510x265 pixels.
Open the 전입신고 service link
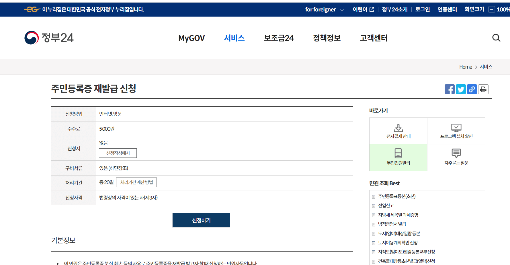click(386, 206)
